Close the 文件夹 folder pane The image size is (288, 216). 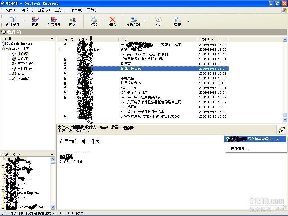(x=52, y=39)
